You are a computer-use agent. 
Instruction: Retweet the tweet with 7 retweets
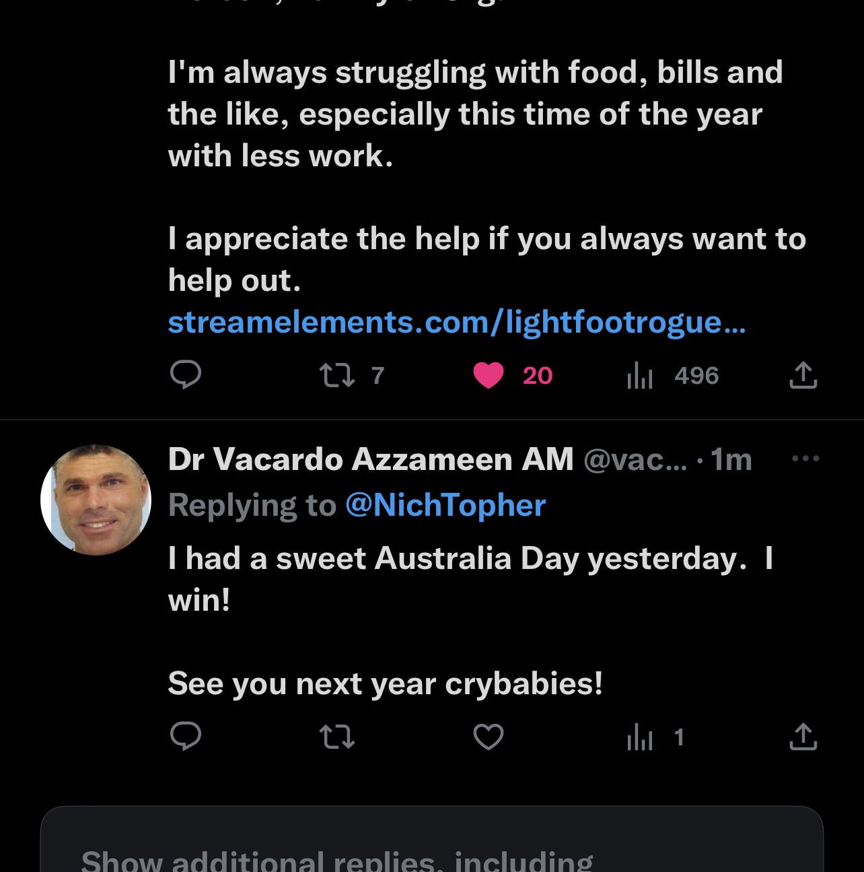(x=337, y=375)
